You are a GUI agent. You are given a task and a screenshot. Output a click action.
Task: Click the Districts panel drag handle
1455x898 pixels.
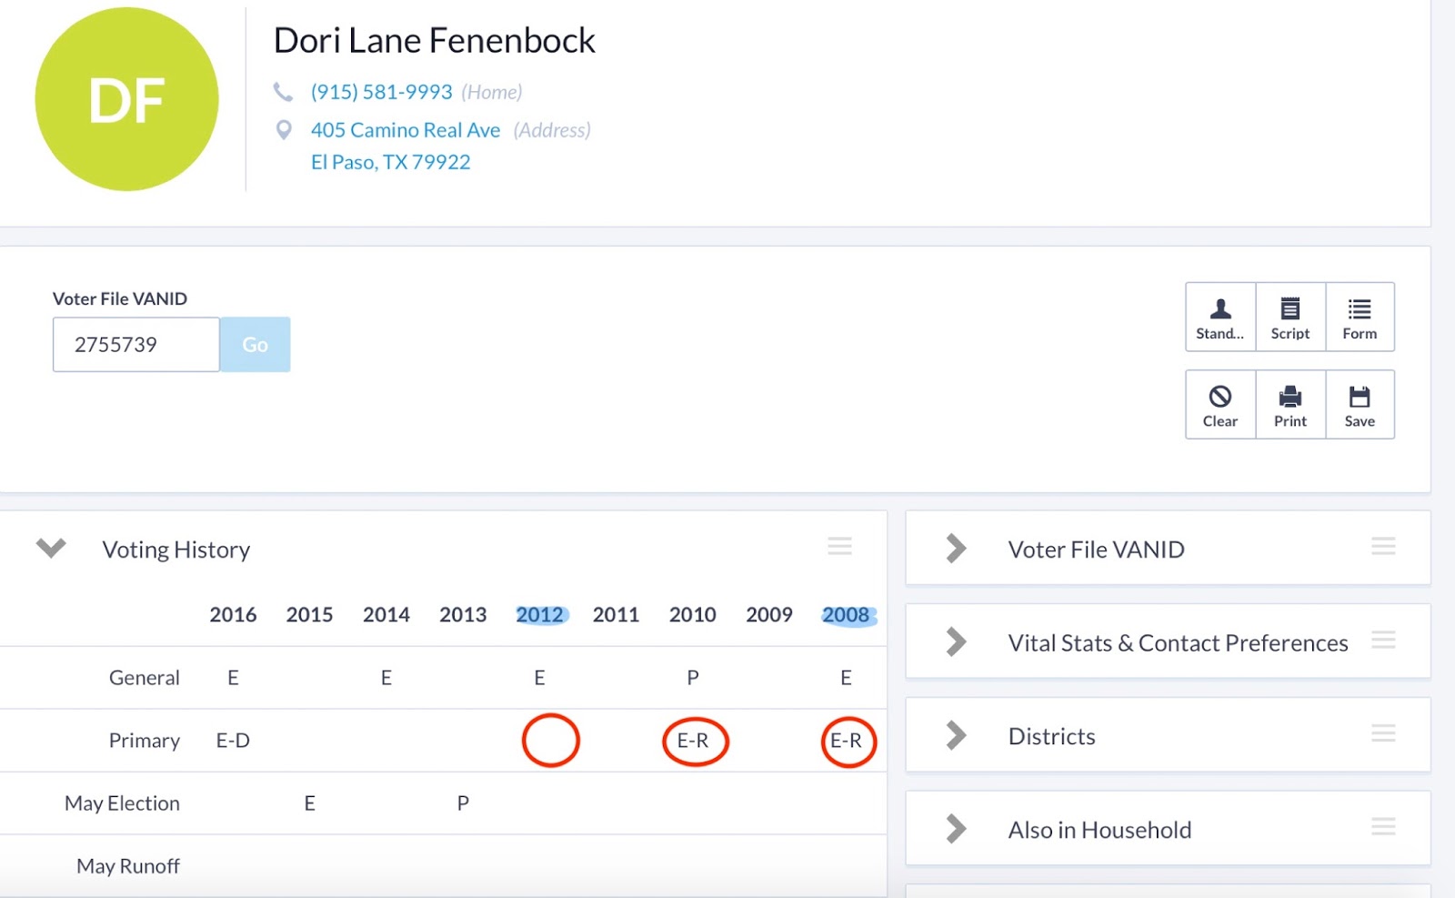click(1383, 733)
